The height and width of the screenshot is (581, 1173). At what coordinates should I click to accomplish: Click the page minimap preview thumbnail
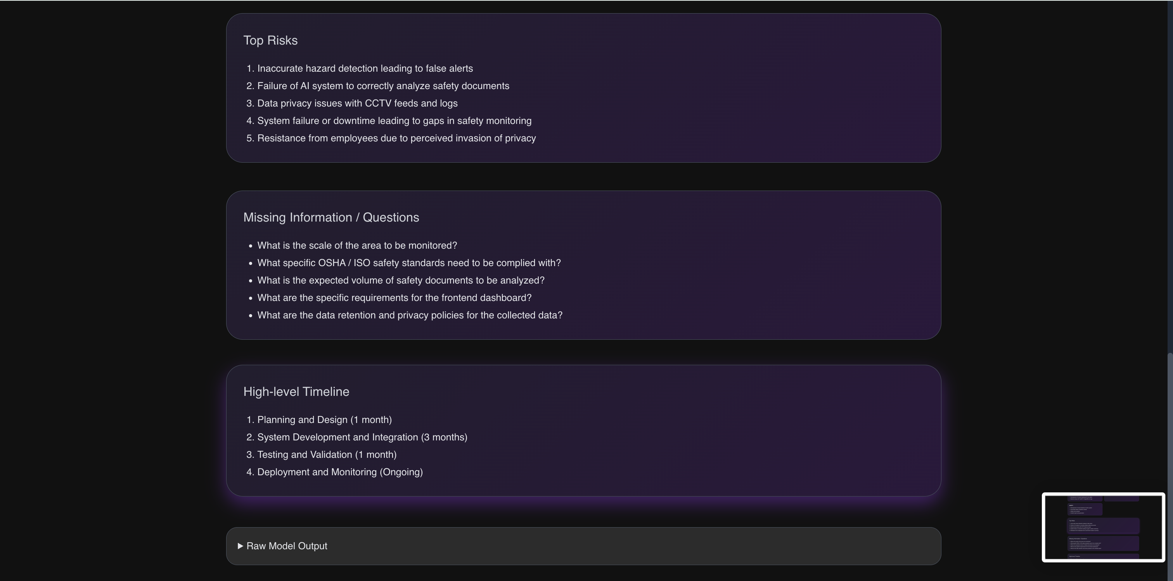coord(1103,528)
